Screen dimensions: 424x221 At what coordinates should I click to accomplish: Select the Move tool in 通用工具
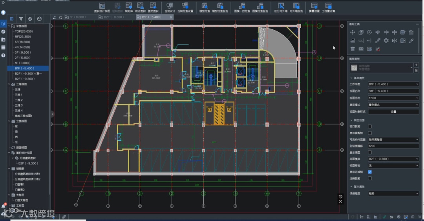pyautogui.click(x=352, y=33)
